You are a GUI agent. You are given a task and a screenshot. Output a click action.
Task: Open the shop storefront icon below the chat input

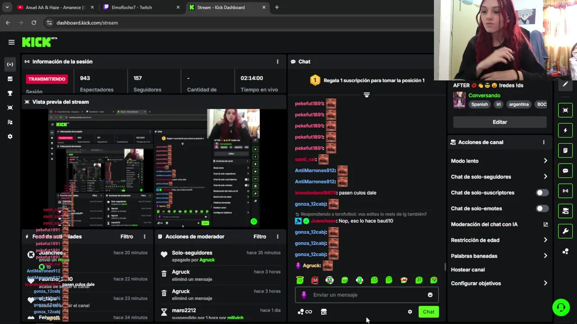click(x=324, y=312)
